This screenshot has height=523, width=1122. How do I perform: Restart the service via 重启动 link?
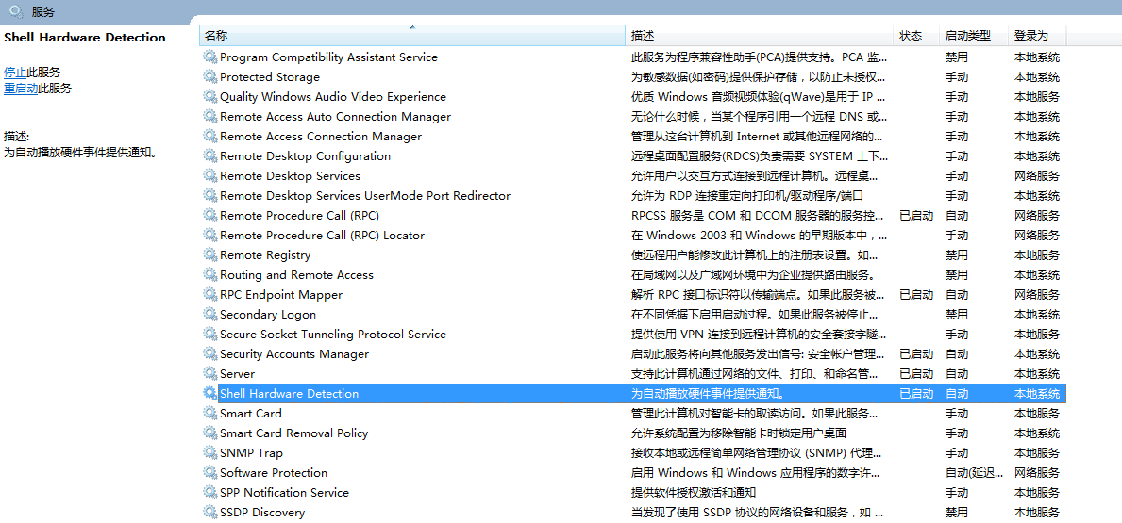(x=21, y=89)
